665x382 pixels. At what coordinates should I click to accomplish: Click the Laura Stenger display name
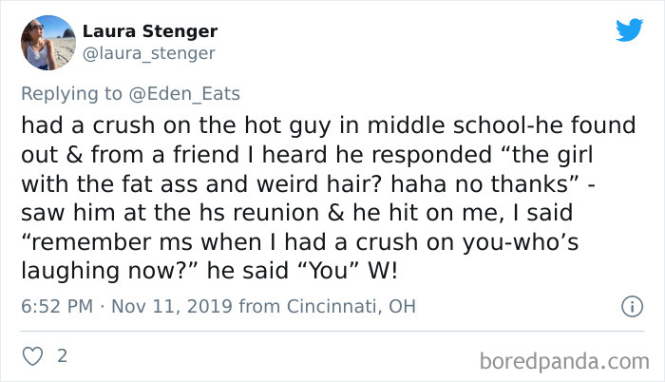[150, 31]
